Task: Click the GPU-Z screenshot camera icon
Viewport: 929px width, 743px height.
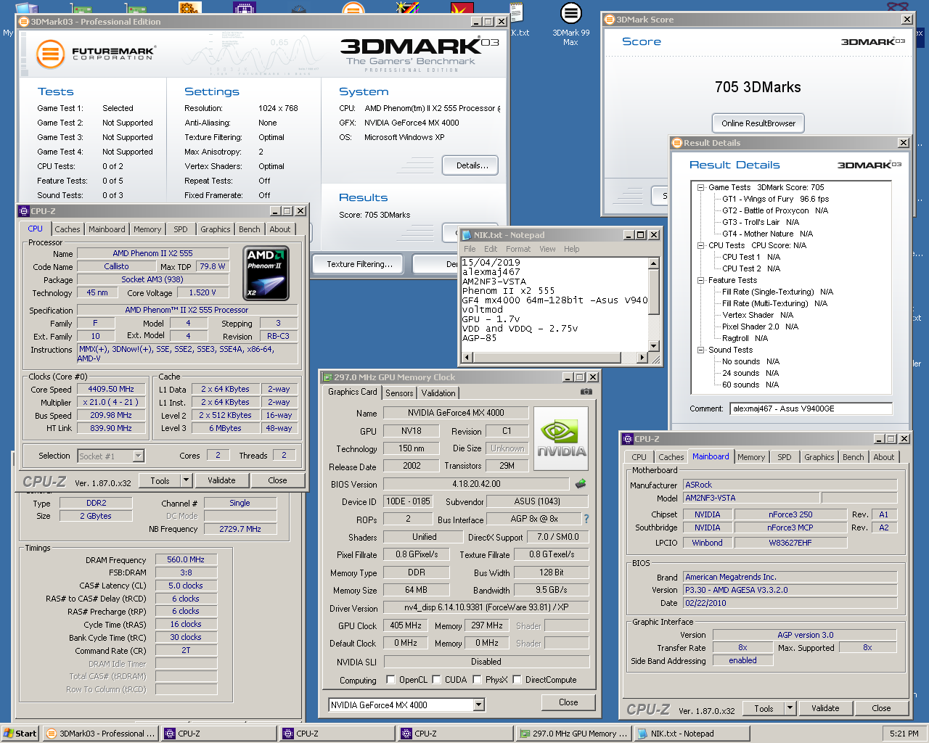Action: [586, 392]
